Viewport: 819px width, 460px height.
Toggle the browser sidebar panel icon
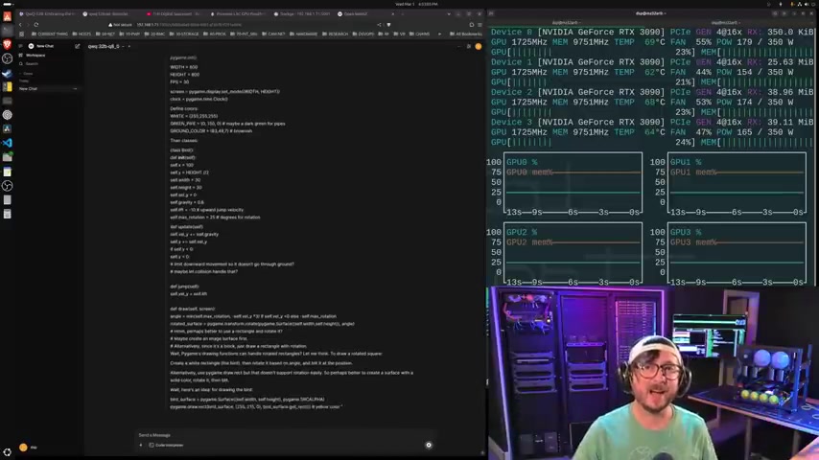click(x=471, y=25)
